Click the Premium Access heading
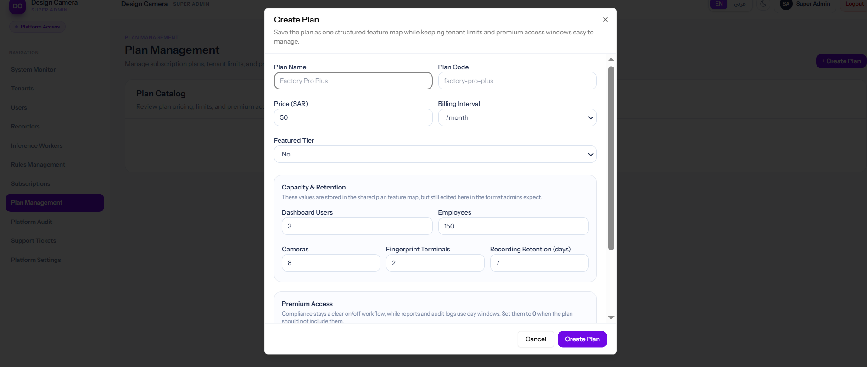Image resolution: width=867 pixels, height=367 pixels. pos(307,304)
